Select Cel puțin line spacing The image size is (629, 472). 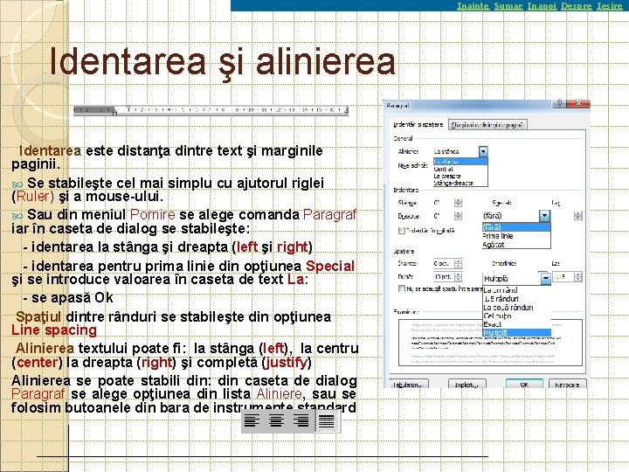(x=516, y=316)
